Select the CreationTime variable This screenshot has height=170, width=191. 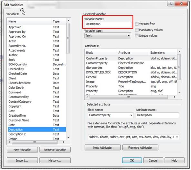click(x=37, y=116)
